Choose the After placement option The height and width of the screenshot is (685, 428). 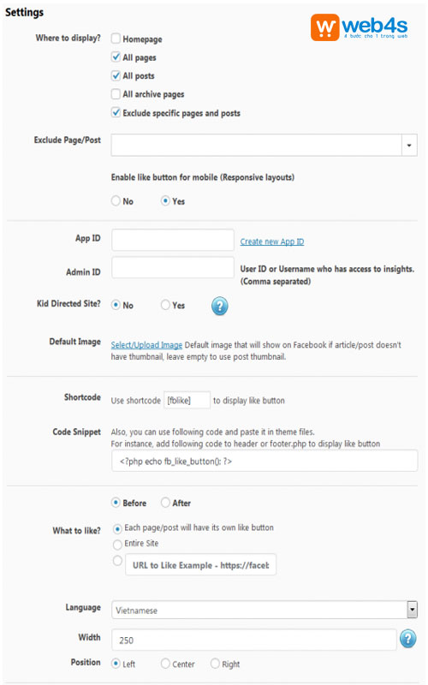point(165,503)
